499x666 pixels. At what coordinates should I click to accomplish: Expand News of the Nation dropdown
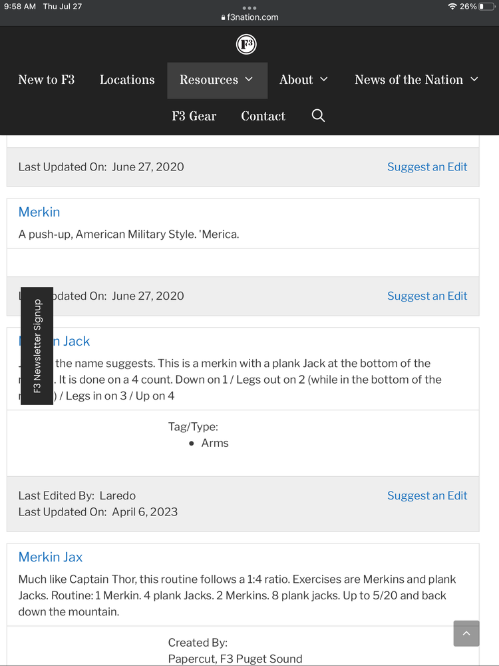pyautogui.click(x=416, y=80)
